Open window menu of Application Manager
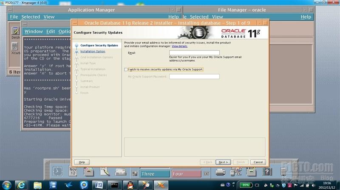Image resolution: width=340 pixels, height=190 pixels. 10,10
